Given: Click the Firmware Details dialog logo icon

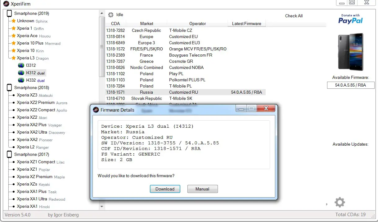Looking at the screenshot, I should pos(96,110).
